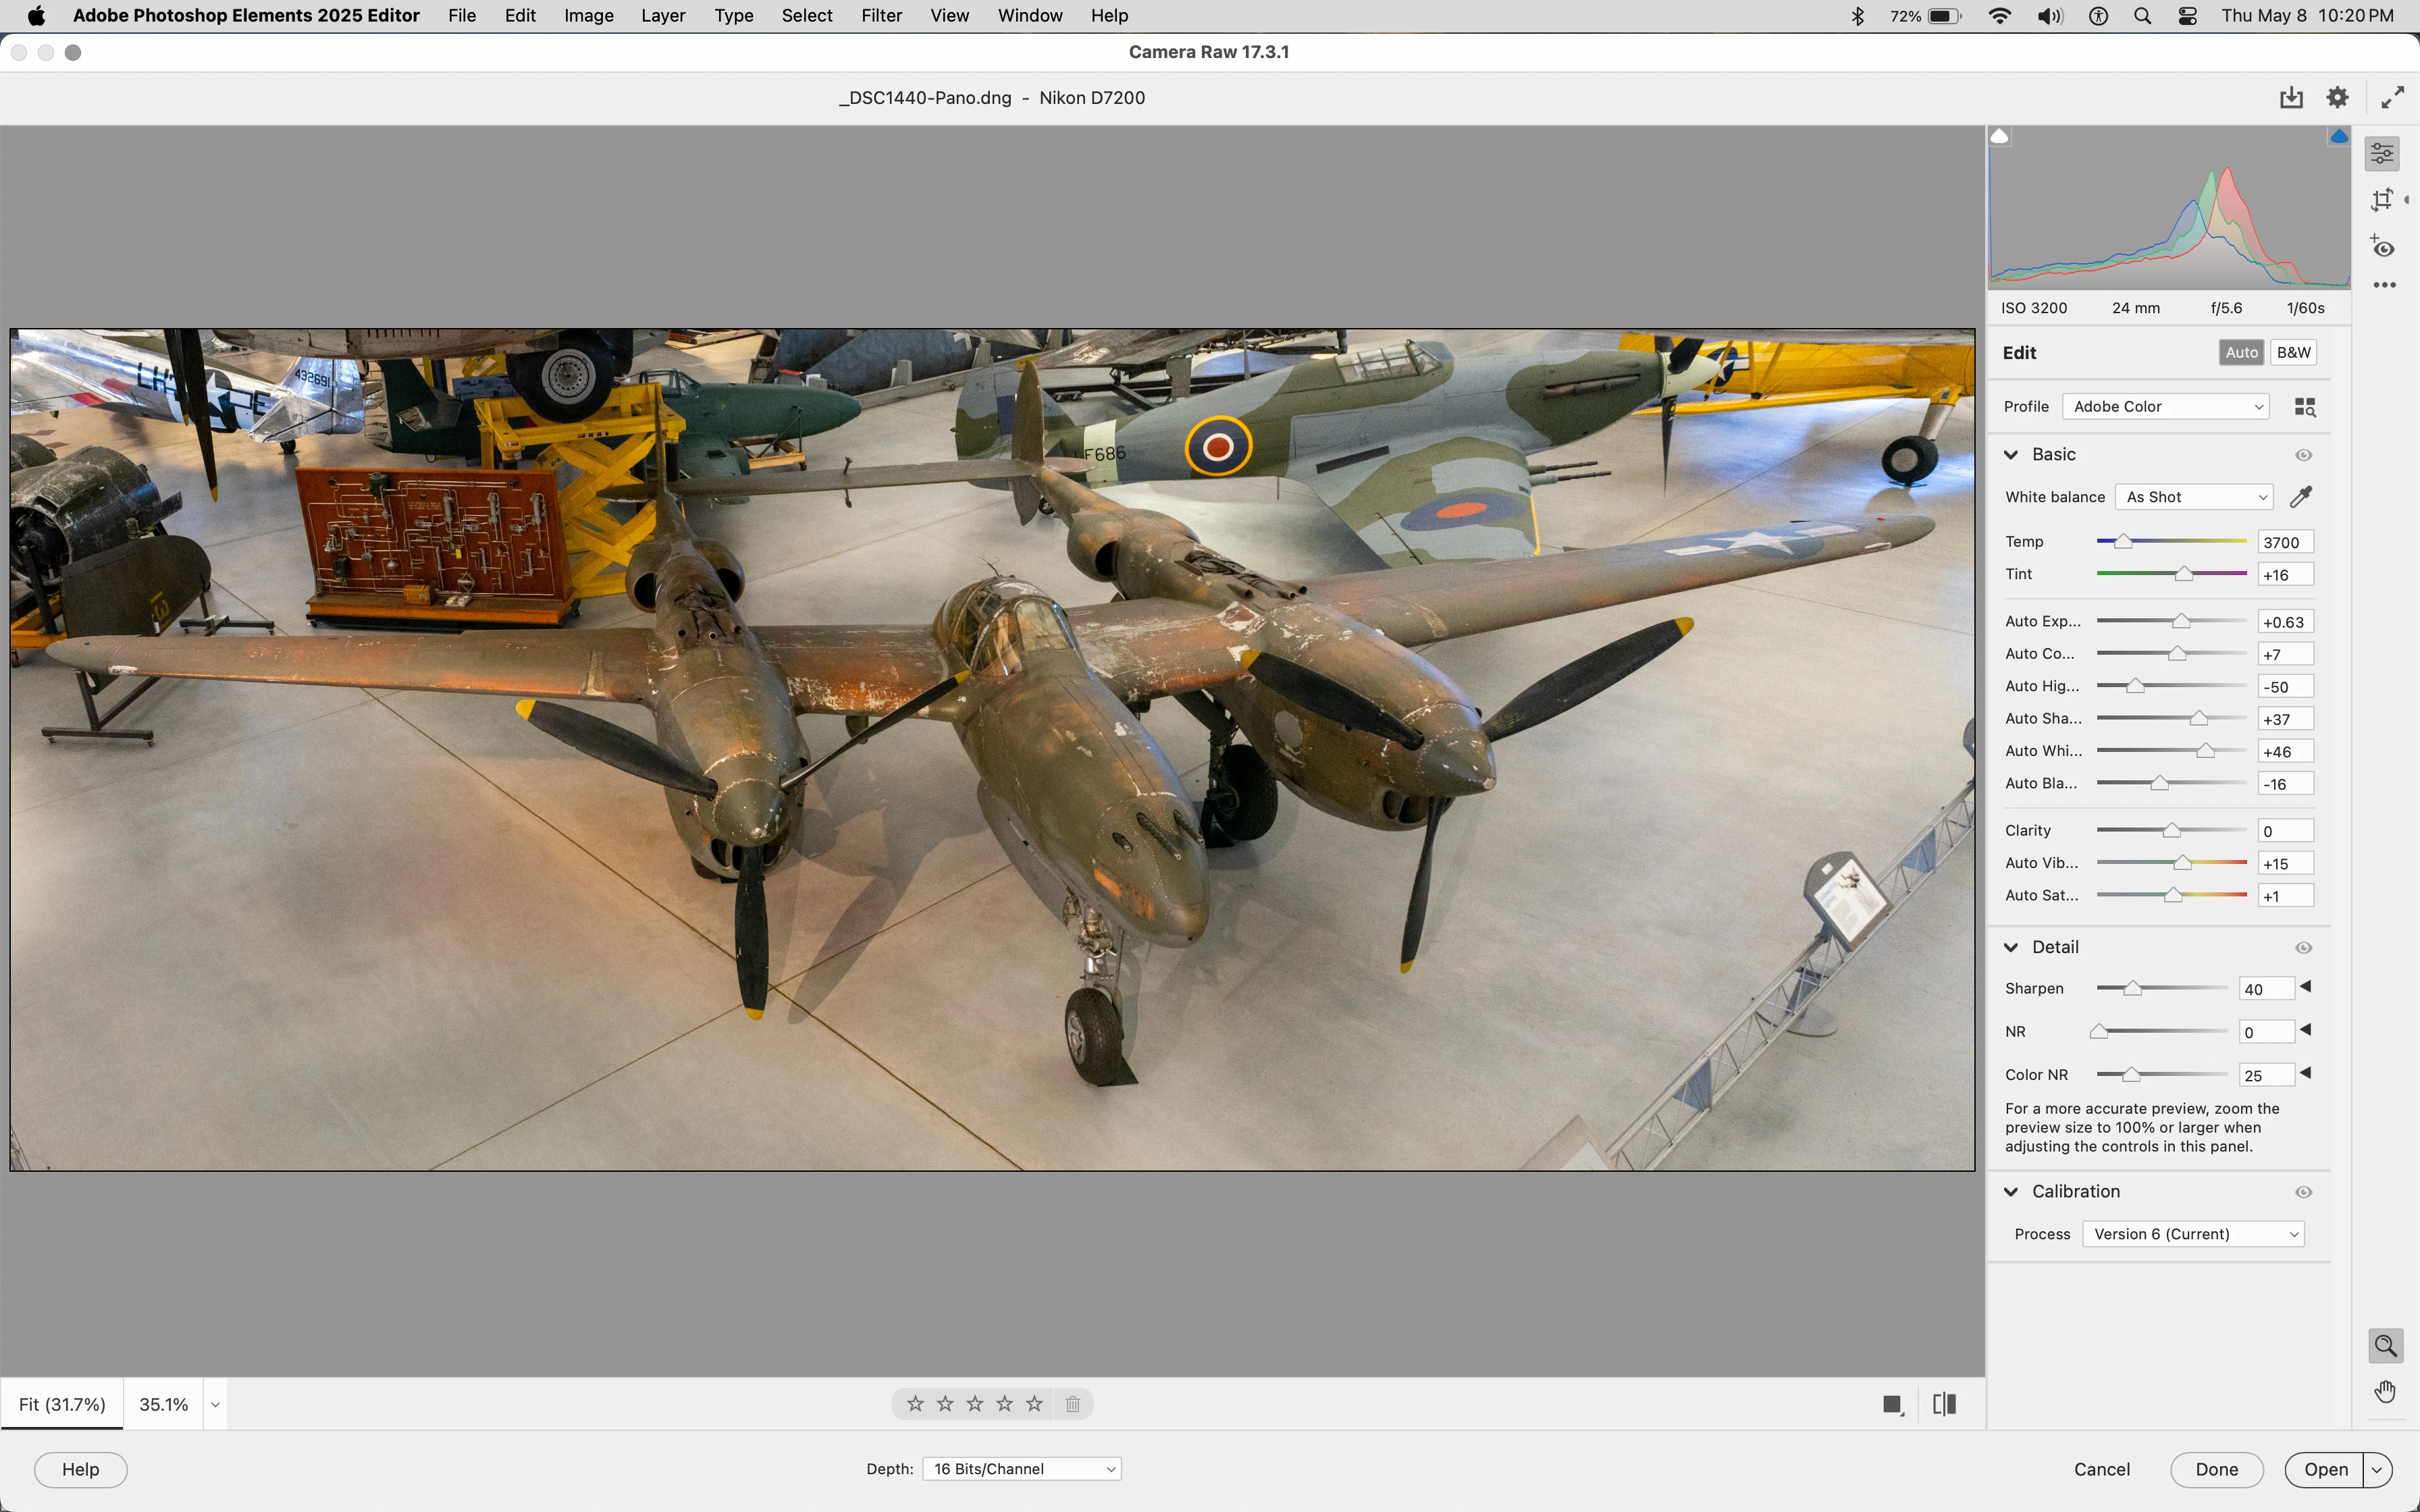Collapse the Detail section chevron
2420x1512 pixels.
coord(2011,947)
